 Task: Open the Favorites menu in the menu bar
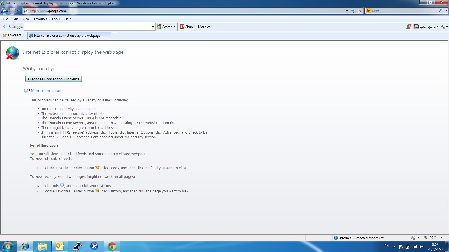click(x=40, y=19)
